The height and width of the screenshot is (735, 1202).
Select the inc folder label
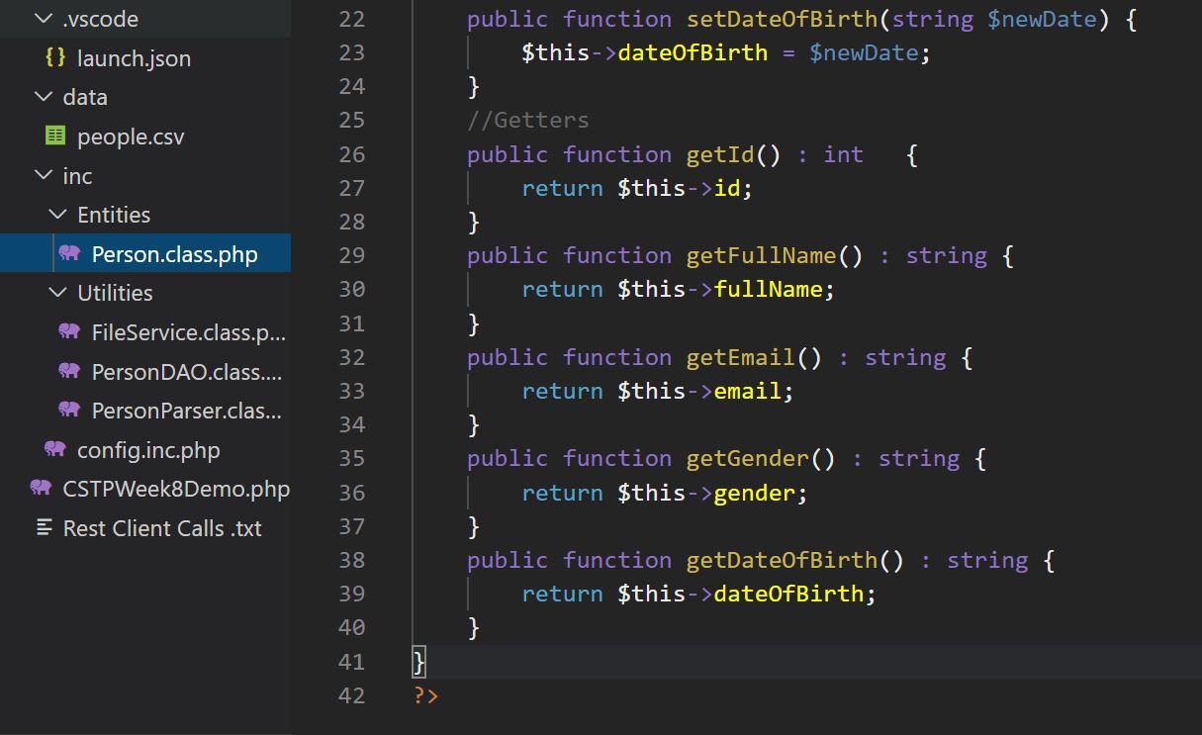(77, 176)
